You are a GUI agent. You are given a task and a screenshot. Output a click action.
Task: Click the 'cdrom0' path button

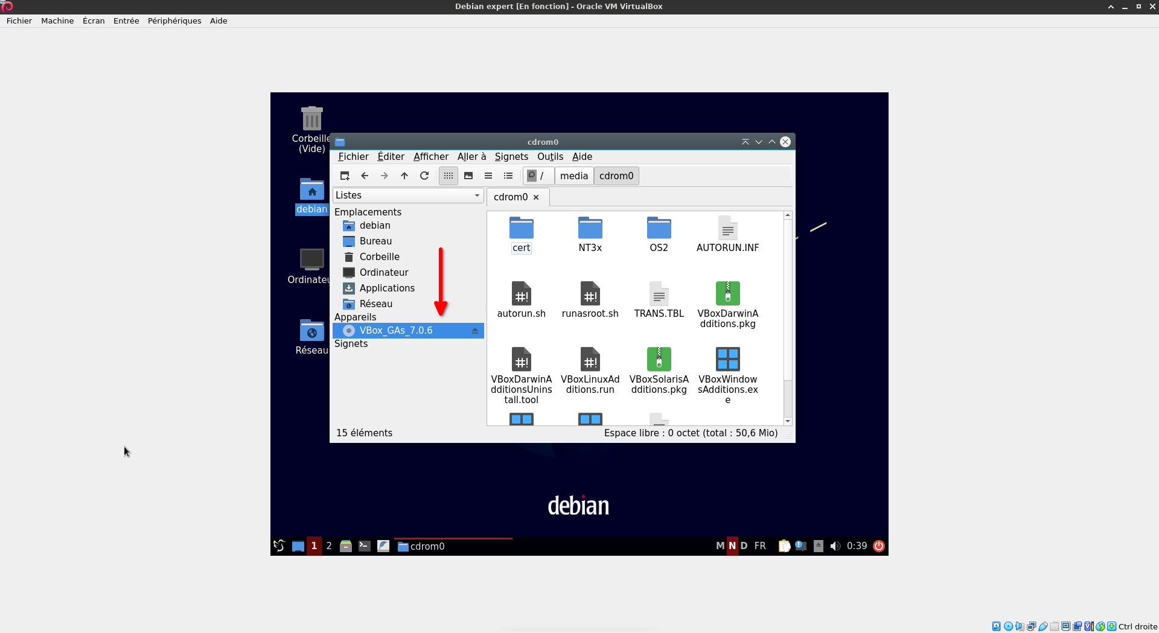[x=616, y=176]
